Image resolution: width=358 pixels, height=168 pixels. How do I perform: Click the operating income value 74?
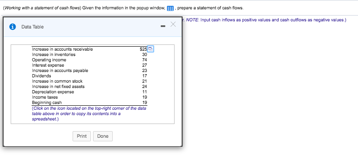(x=145, y=60)
